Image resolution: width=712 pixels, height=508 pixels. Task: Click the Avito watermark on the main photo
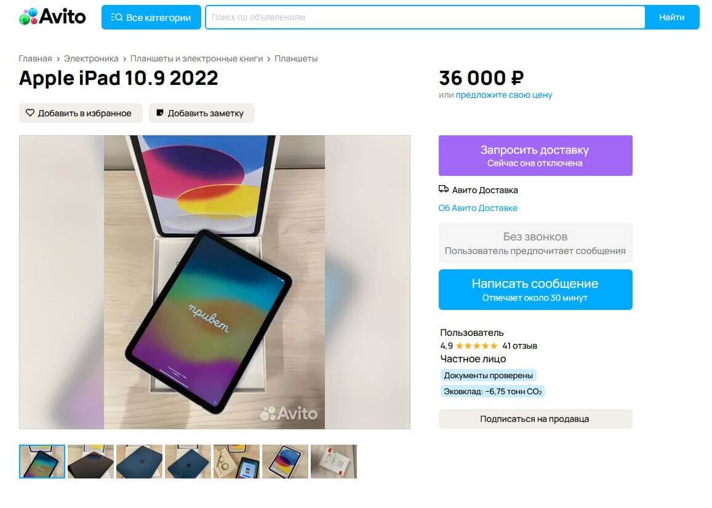[x=289, y=414]
